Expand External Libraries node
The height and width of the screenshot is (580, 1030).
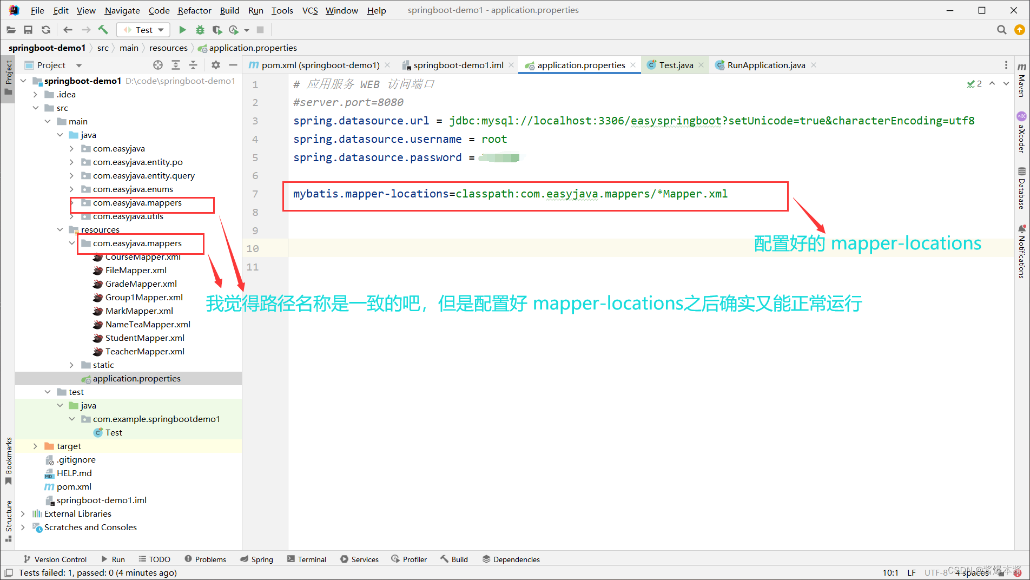[23, 513]
